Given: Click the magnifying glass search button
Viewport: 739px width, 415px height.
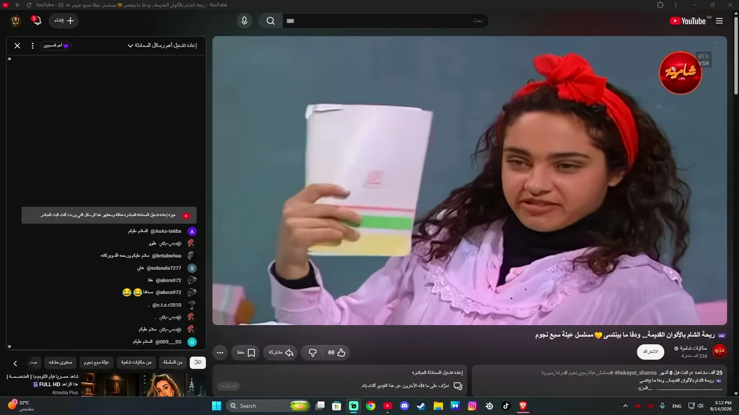Looking at the screenshot, I should click(270, 21).
